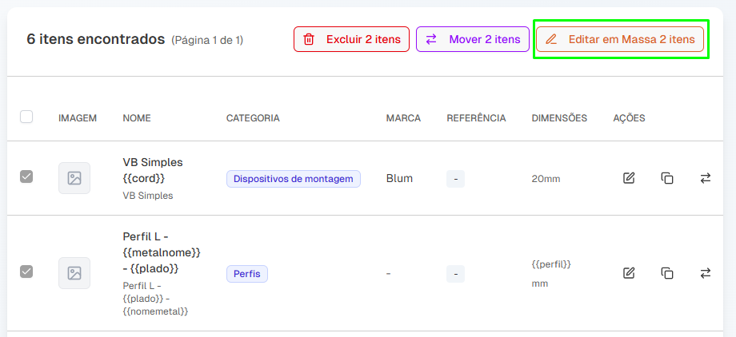The width and height of the screenshot is (736, 337).
Task: Uncheck the Perfil L row checkbox
Action: [26, 272]
